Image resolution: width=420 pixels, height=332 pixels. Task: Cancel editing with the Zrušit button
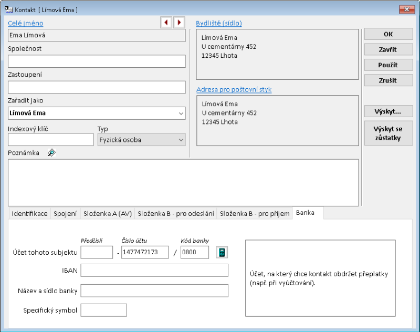(388, 80)
